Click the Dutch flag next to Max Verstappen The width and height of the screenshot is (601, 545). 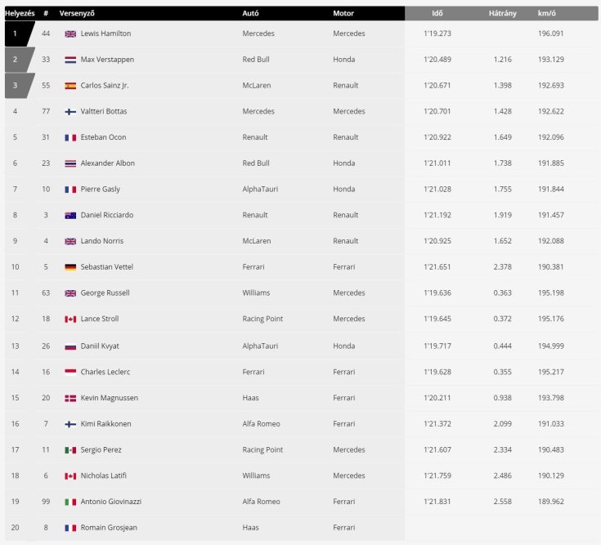coord(70,60)
